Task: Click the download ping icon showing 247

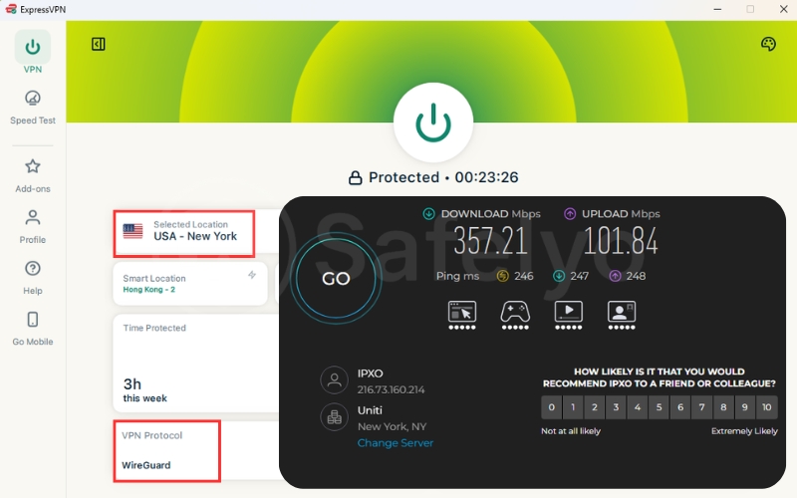Action: pyautogui.click(x=559, y=276)
